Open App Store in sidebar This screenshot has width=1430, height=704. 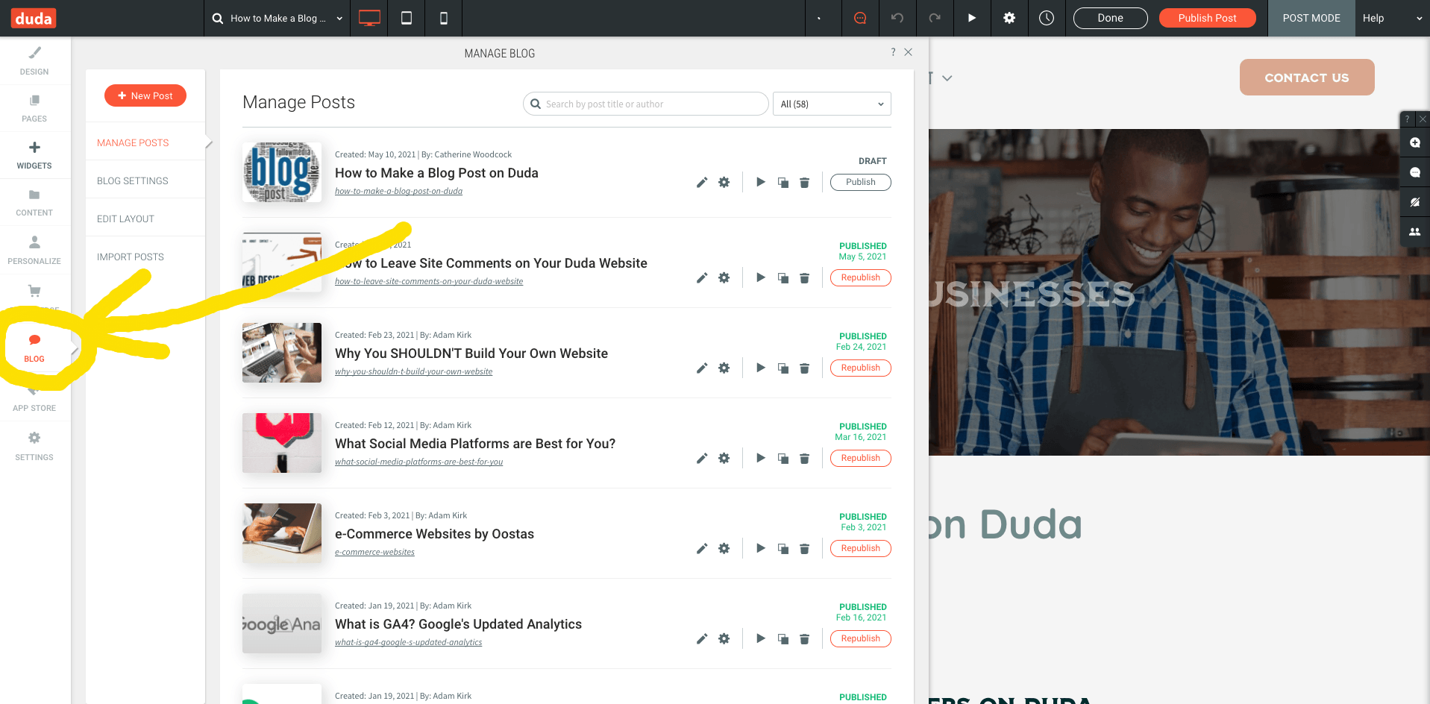click(34, 399)
